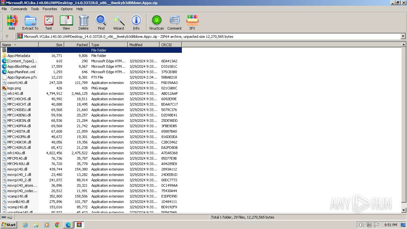Select vcamp140.dll file
The width and height of the screenshot is (407, 229).
(91, 196)
